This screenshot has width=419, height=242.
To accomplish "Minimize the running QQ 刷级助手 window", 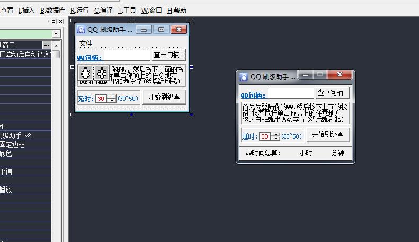I will [x=306, y=75].
